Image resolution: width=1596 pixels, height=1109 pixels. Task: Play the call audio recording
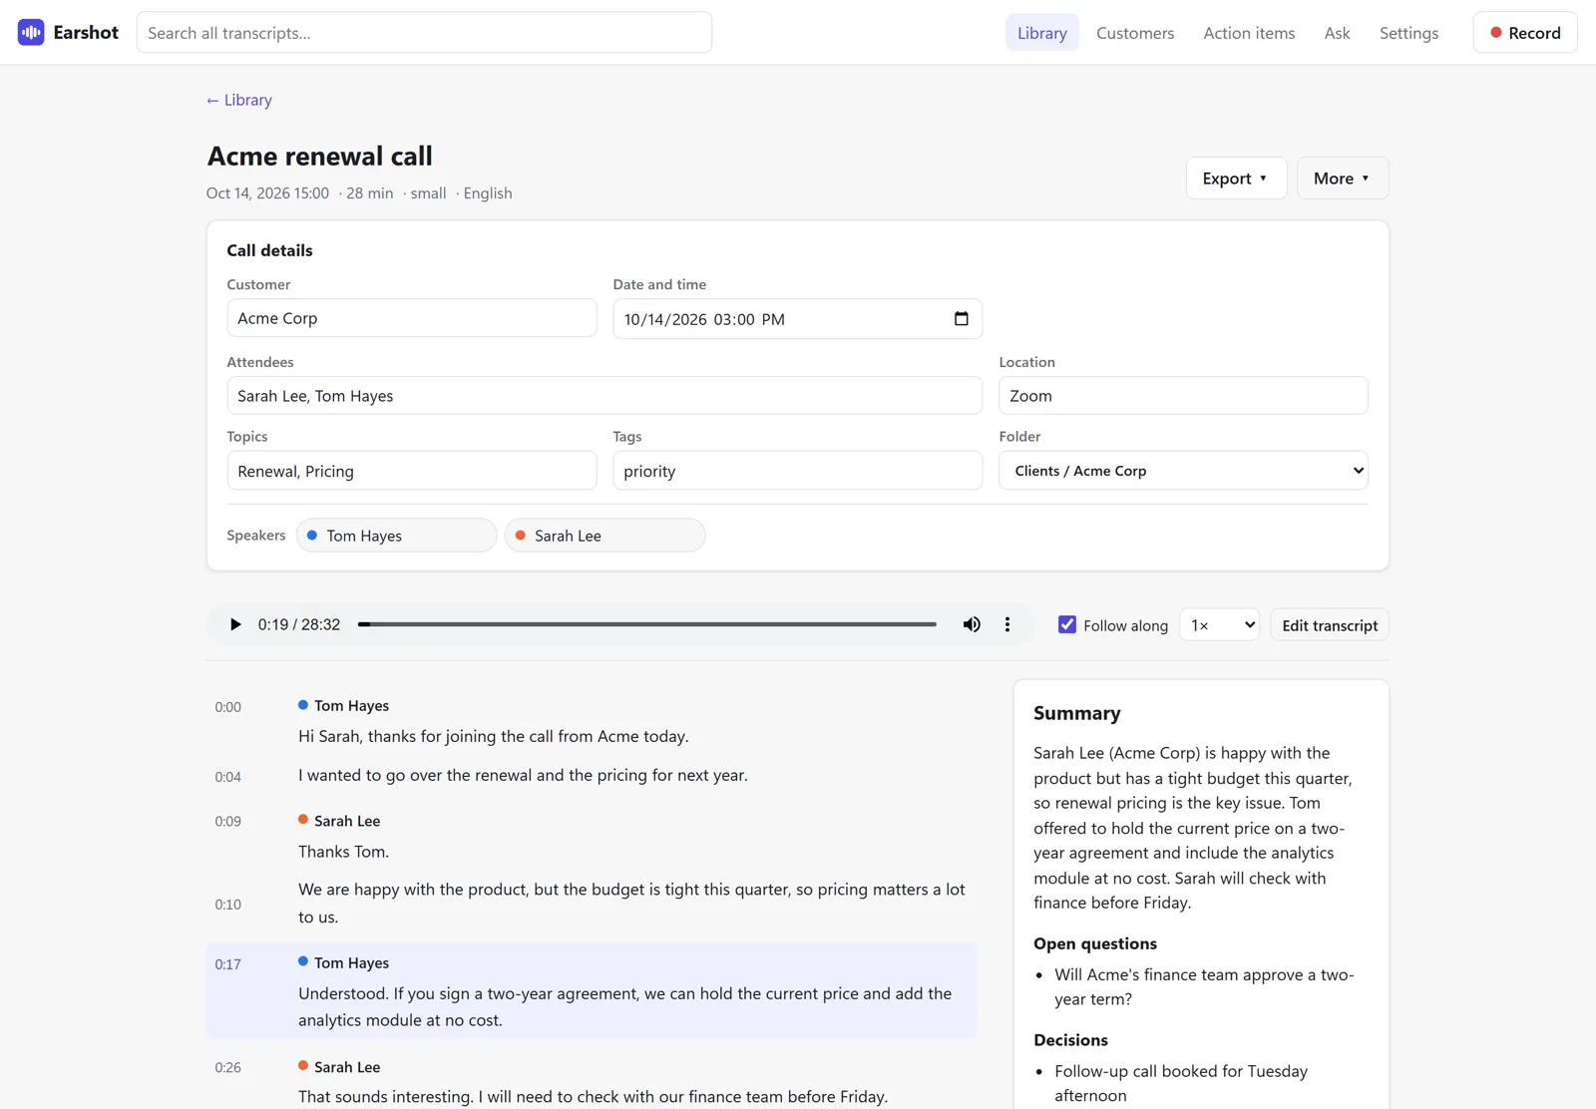tap(235, 624)
